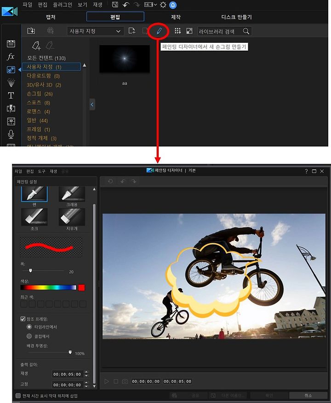Open the 파일 menu in main window

[x=28, y=5]
